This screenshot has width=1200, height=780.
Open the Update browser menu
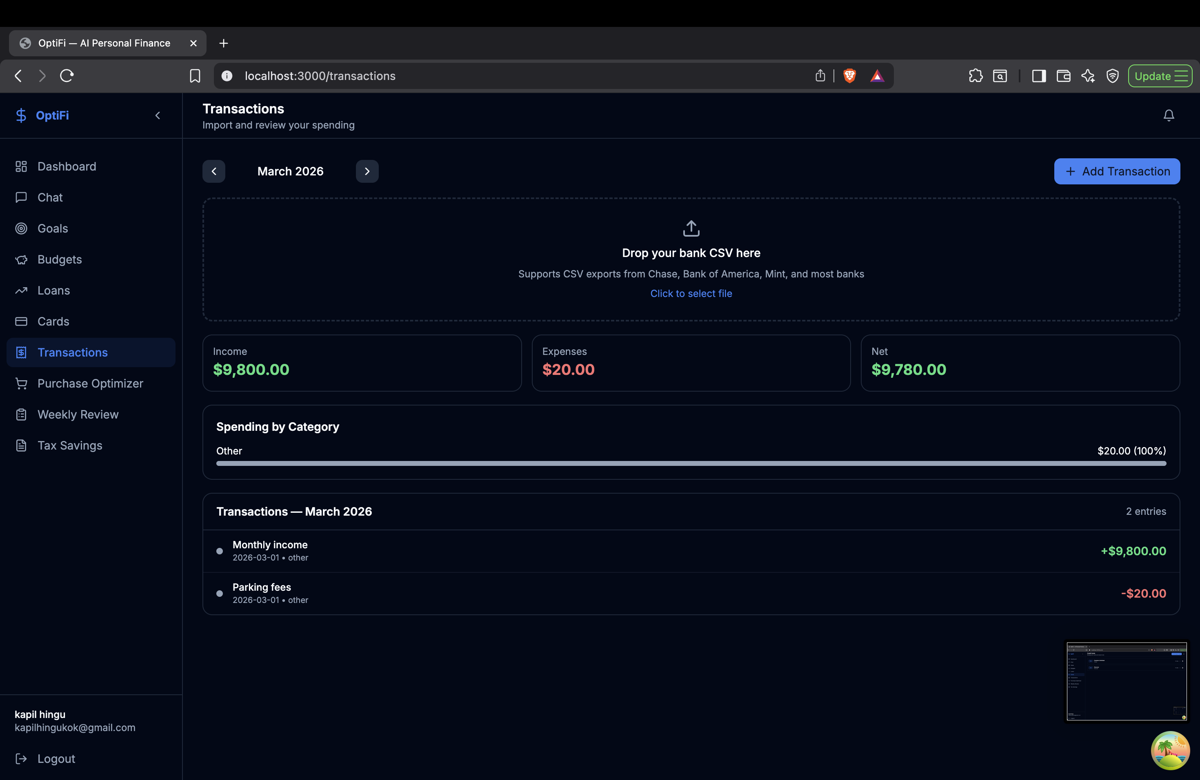click(x=1160, y=75)
